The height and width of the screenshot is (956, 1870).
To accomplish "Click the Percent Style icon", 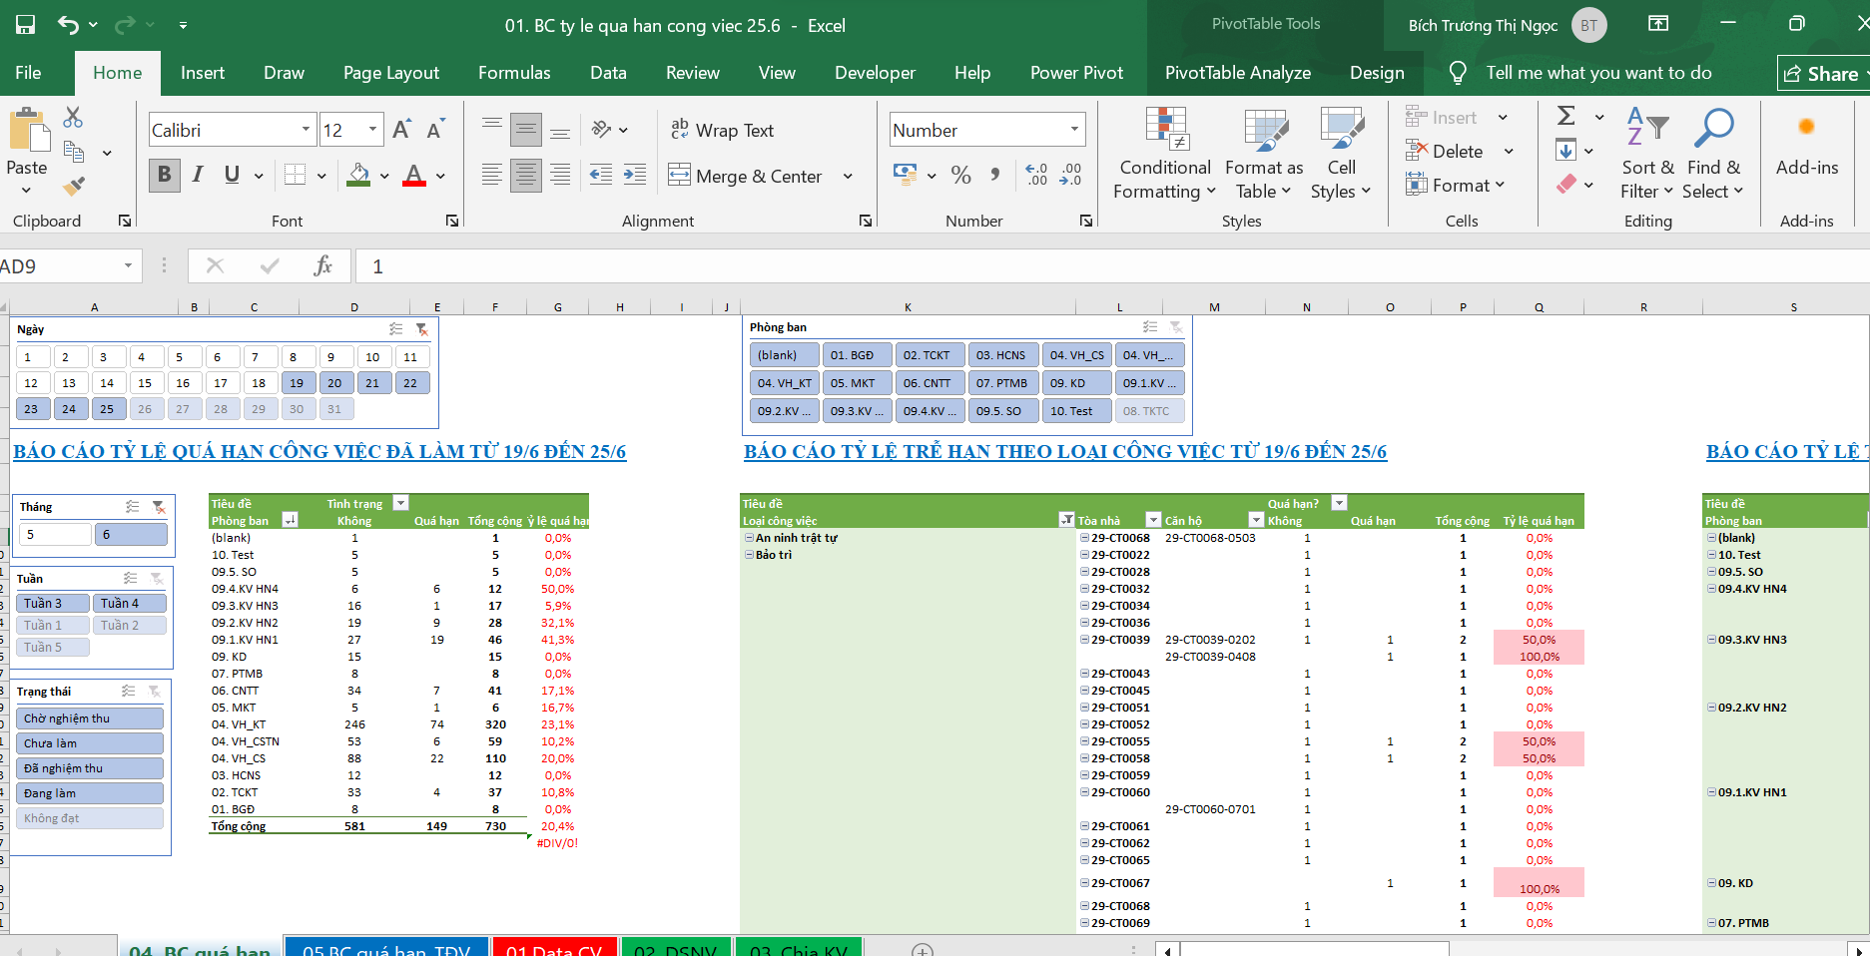I will (x=960, y=176).
